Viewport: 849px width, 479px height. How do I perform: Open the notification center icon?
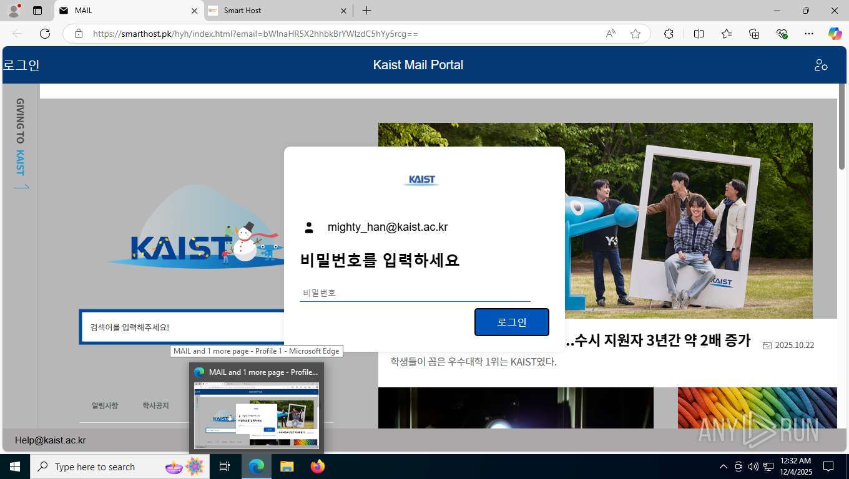[828, 467]
